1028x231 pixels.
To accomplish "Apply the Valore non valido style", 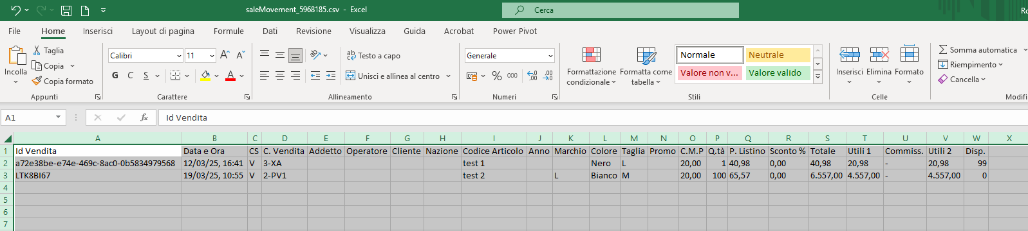I will [x=710, y=73].
